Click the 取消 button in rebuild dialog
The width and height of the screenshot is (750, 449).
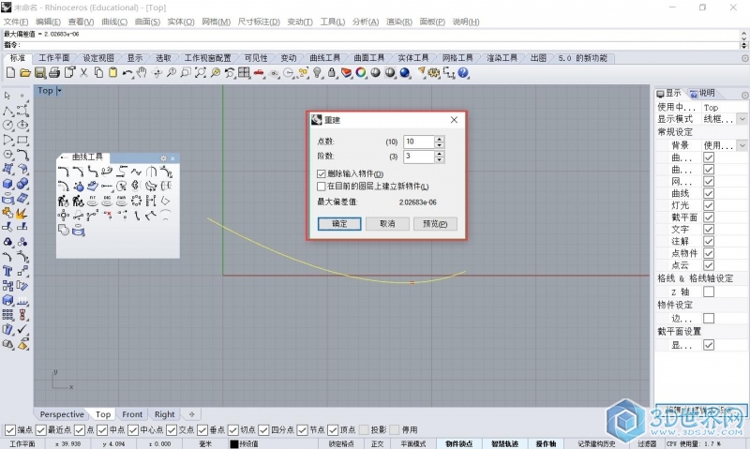click(x=387, y=224)
